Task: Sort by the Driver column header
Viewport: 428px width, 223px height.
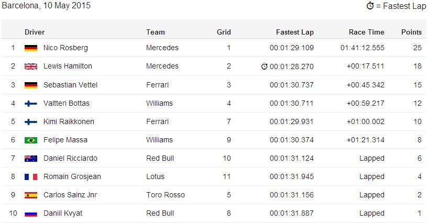Action: [x=35, y=32]
